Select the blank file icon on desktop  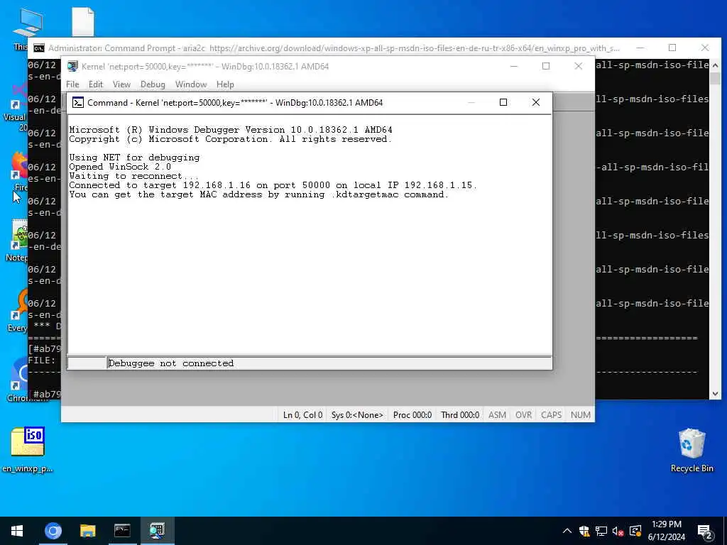(83, 21)
